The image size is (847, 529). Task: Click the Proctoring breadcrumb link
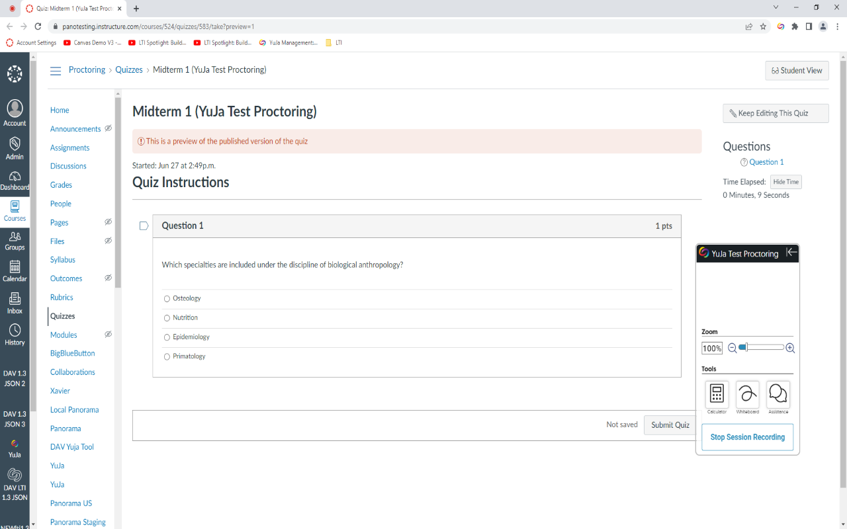[x=87, y=70]
